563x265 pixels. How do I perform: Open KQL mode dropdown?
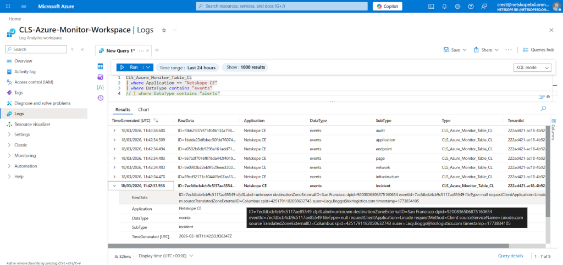532,67
